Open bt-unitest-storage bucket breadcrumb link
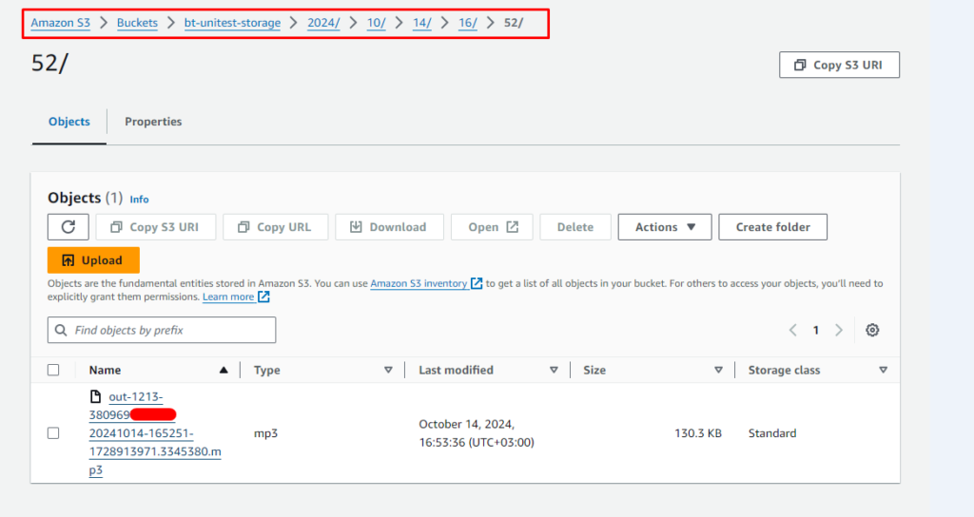Image resolution: width=974 pixels, height=517 pixels. coord(232,23)
